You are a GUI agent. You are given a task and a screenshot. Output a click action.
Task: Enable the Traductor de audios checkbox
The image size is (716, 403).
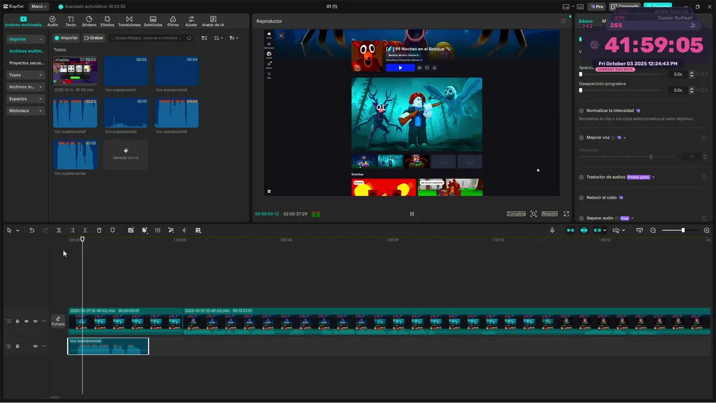pos(582,177)
